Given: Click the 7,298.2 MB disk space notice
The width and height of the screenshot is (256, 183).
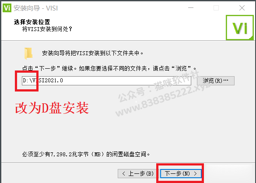Looking at the screenshot, I should 86,154.
